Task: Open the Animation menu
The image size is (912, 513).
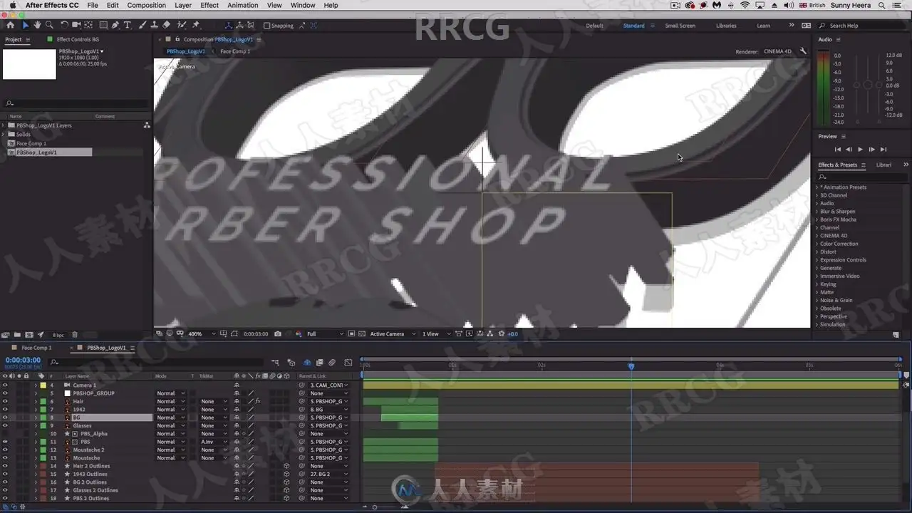Action: [243, 5]
